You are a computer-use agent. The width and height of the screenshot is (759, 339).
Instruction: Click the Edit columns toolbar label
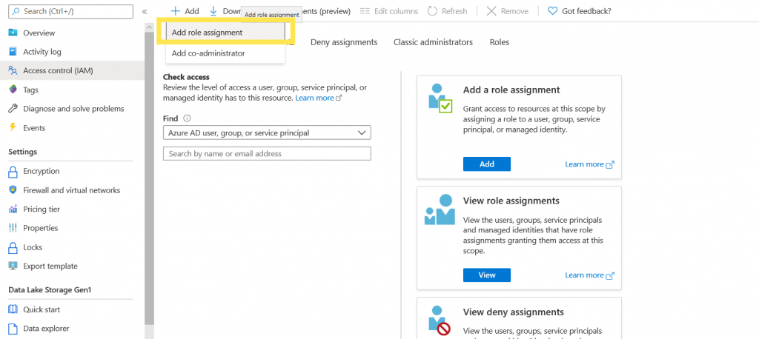pyautogui.click(x=396, y=10)
